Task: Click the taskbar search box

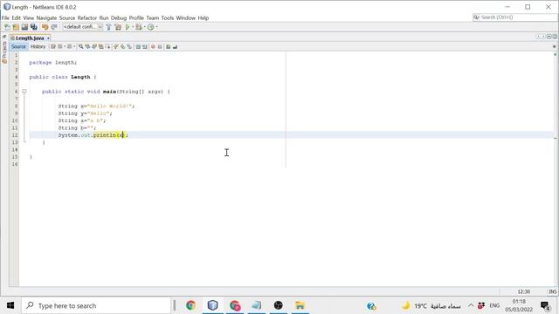Action: point(96,305)
